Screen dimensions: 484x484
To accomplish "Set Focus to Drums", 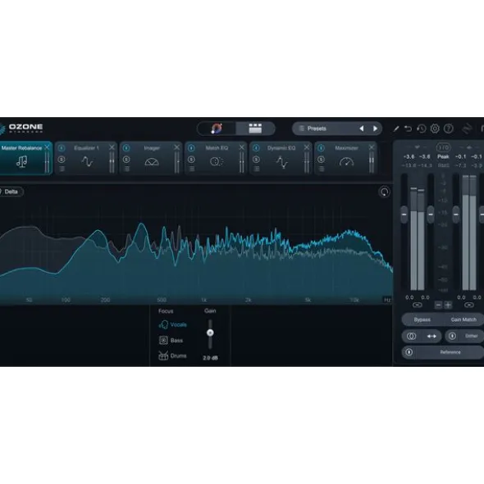I will (172, 355).
